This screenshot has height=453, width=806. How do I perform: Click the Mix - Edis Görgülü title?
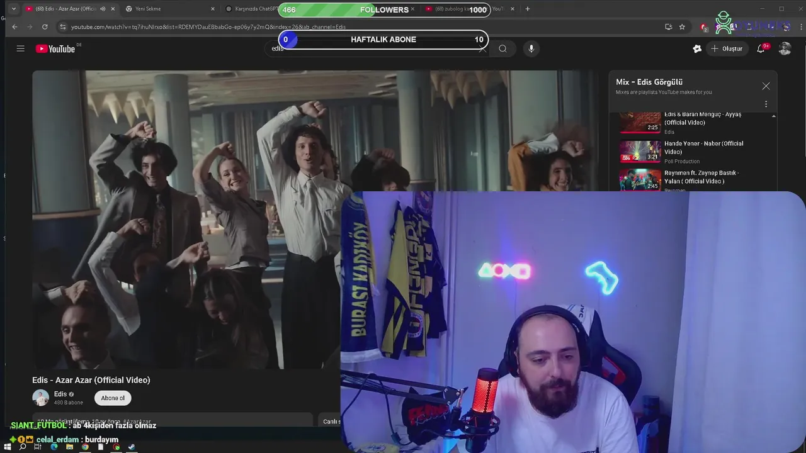tap(649, 82)
